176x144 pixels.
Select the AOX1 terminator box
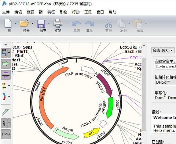[103, 124]
